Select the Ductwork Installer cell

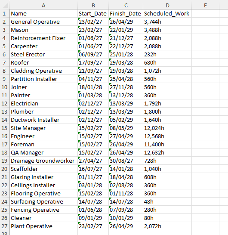tap(44, 120)
